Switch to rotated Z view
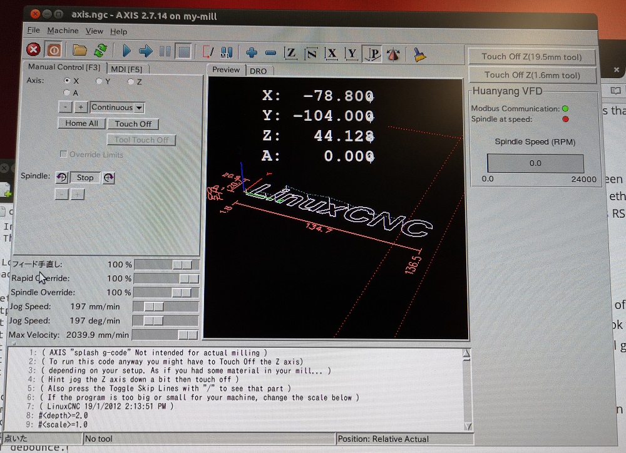Image resolution: width=626 pixels, height=453 pixels. click(311, 53)
